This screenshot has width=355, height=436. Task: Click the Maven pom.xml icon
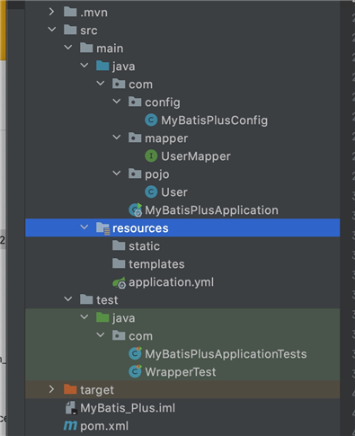[x=70, y=425]
